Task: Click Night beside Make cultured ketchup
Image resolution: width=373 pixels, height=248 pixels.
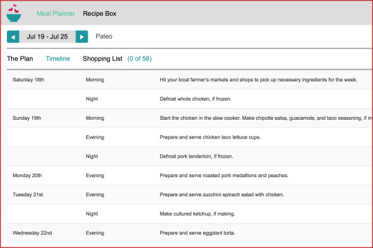Action: 92,214
